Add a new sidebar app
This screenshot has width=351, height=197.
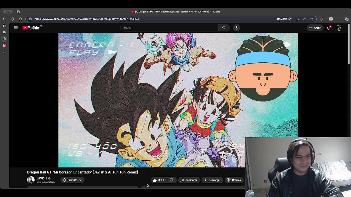[4, 53]
